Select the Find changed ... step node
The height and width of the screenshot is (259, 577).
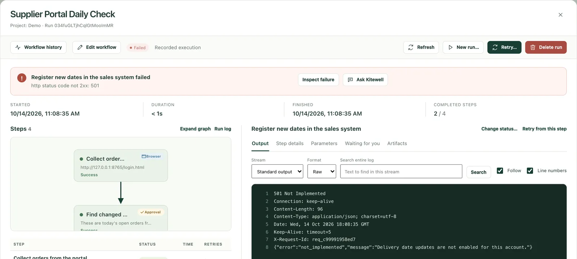pyautogui.click(x=121, y=218)
